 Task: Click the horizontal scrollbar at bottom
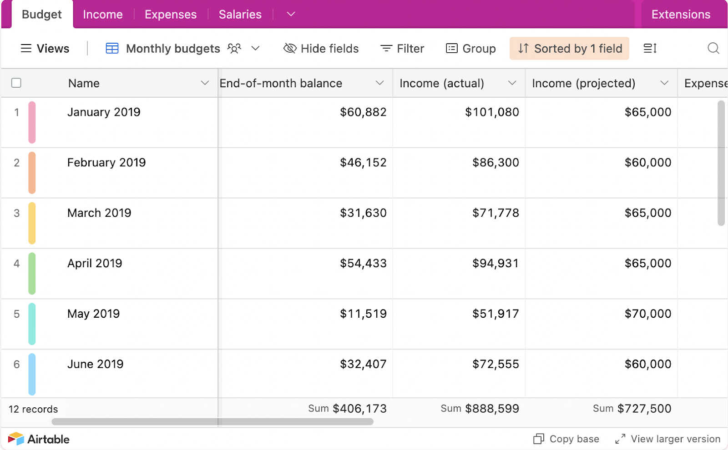tap(212, 422)
